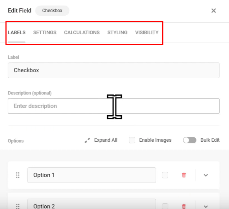Viewport: 229px width, 209px height.
Task: Mark Option 1 as a default selection
Action: pos(165,175)
